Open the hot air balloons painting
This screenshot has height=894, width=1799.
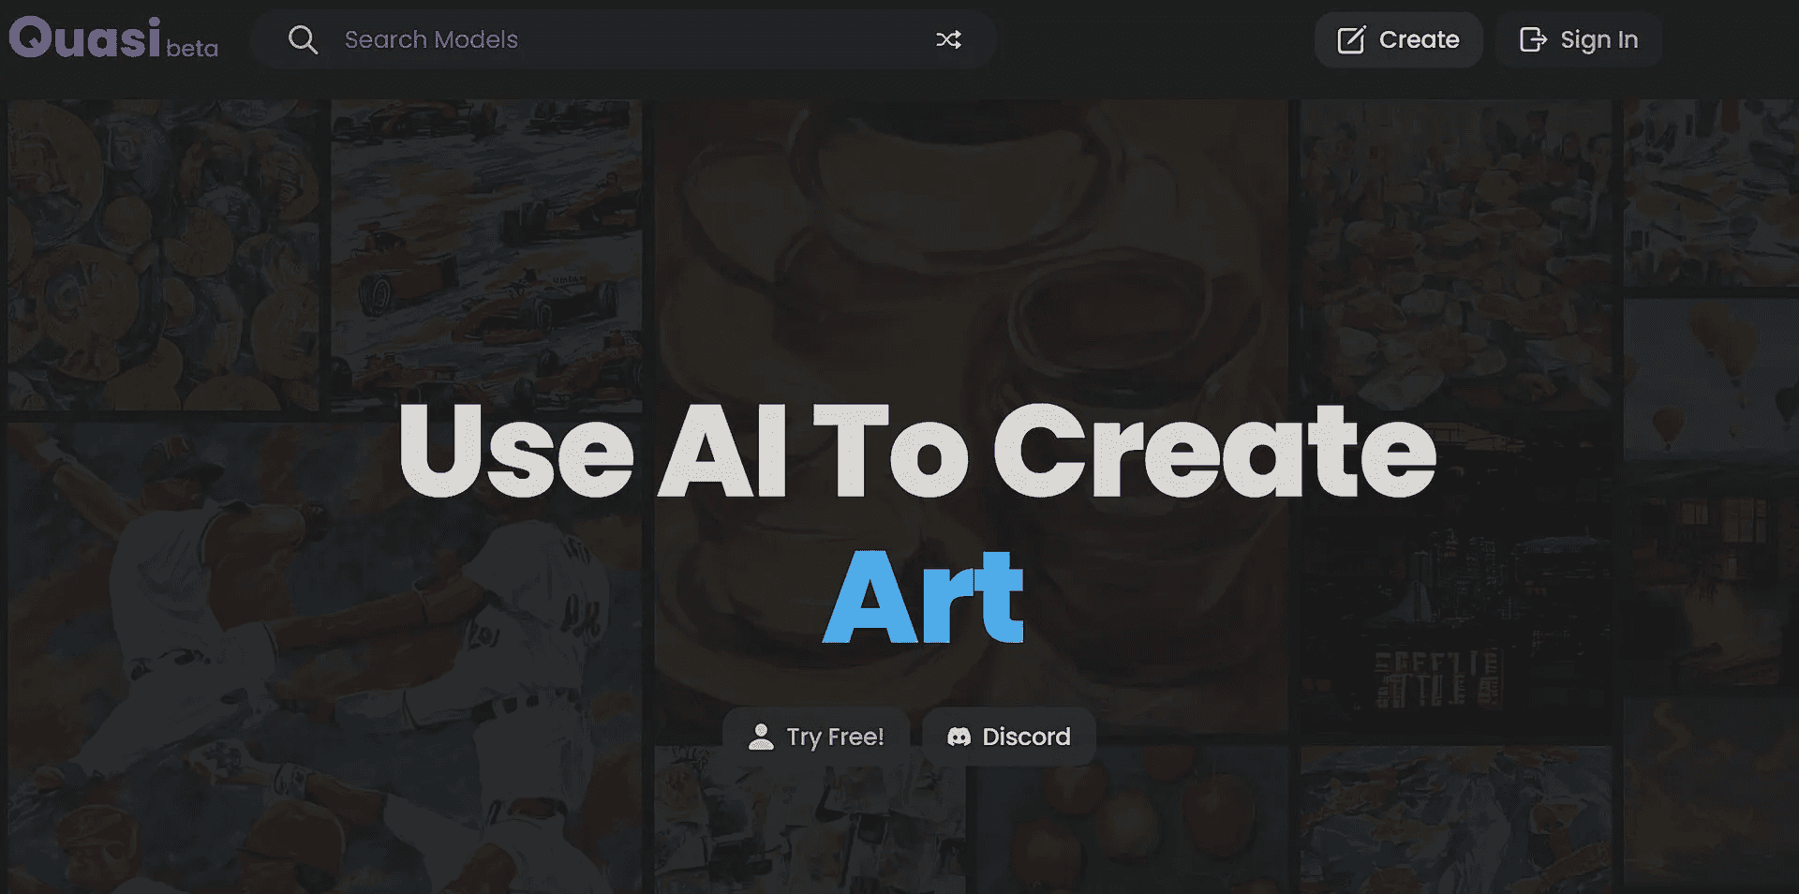[1710, 394]
